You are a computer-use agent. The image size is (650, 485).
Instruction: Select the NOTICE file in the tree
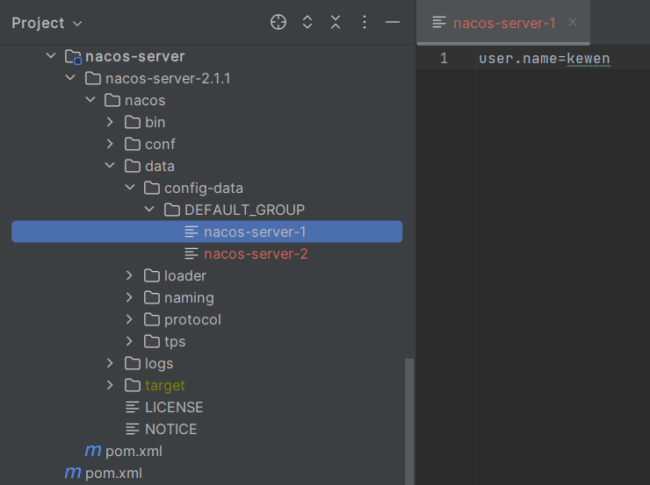pos(170,429)
